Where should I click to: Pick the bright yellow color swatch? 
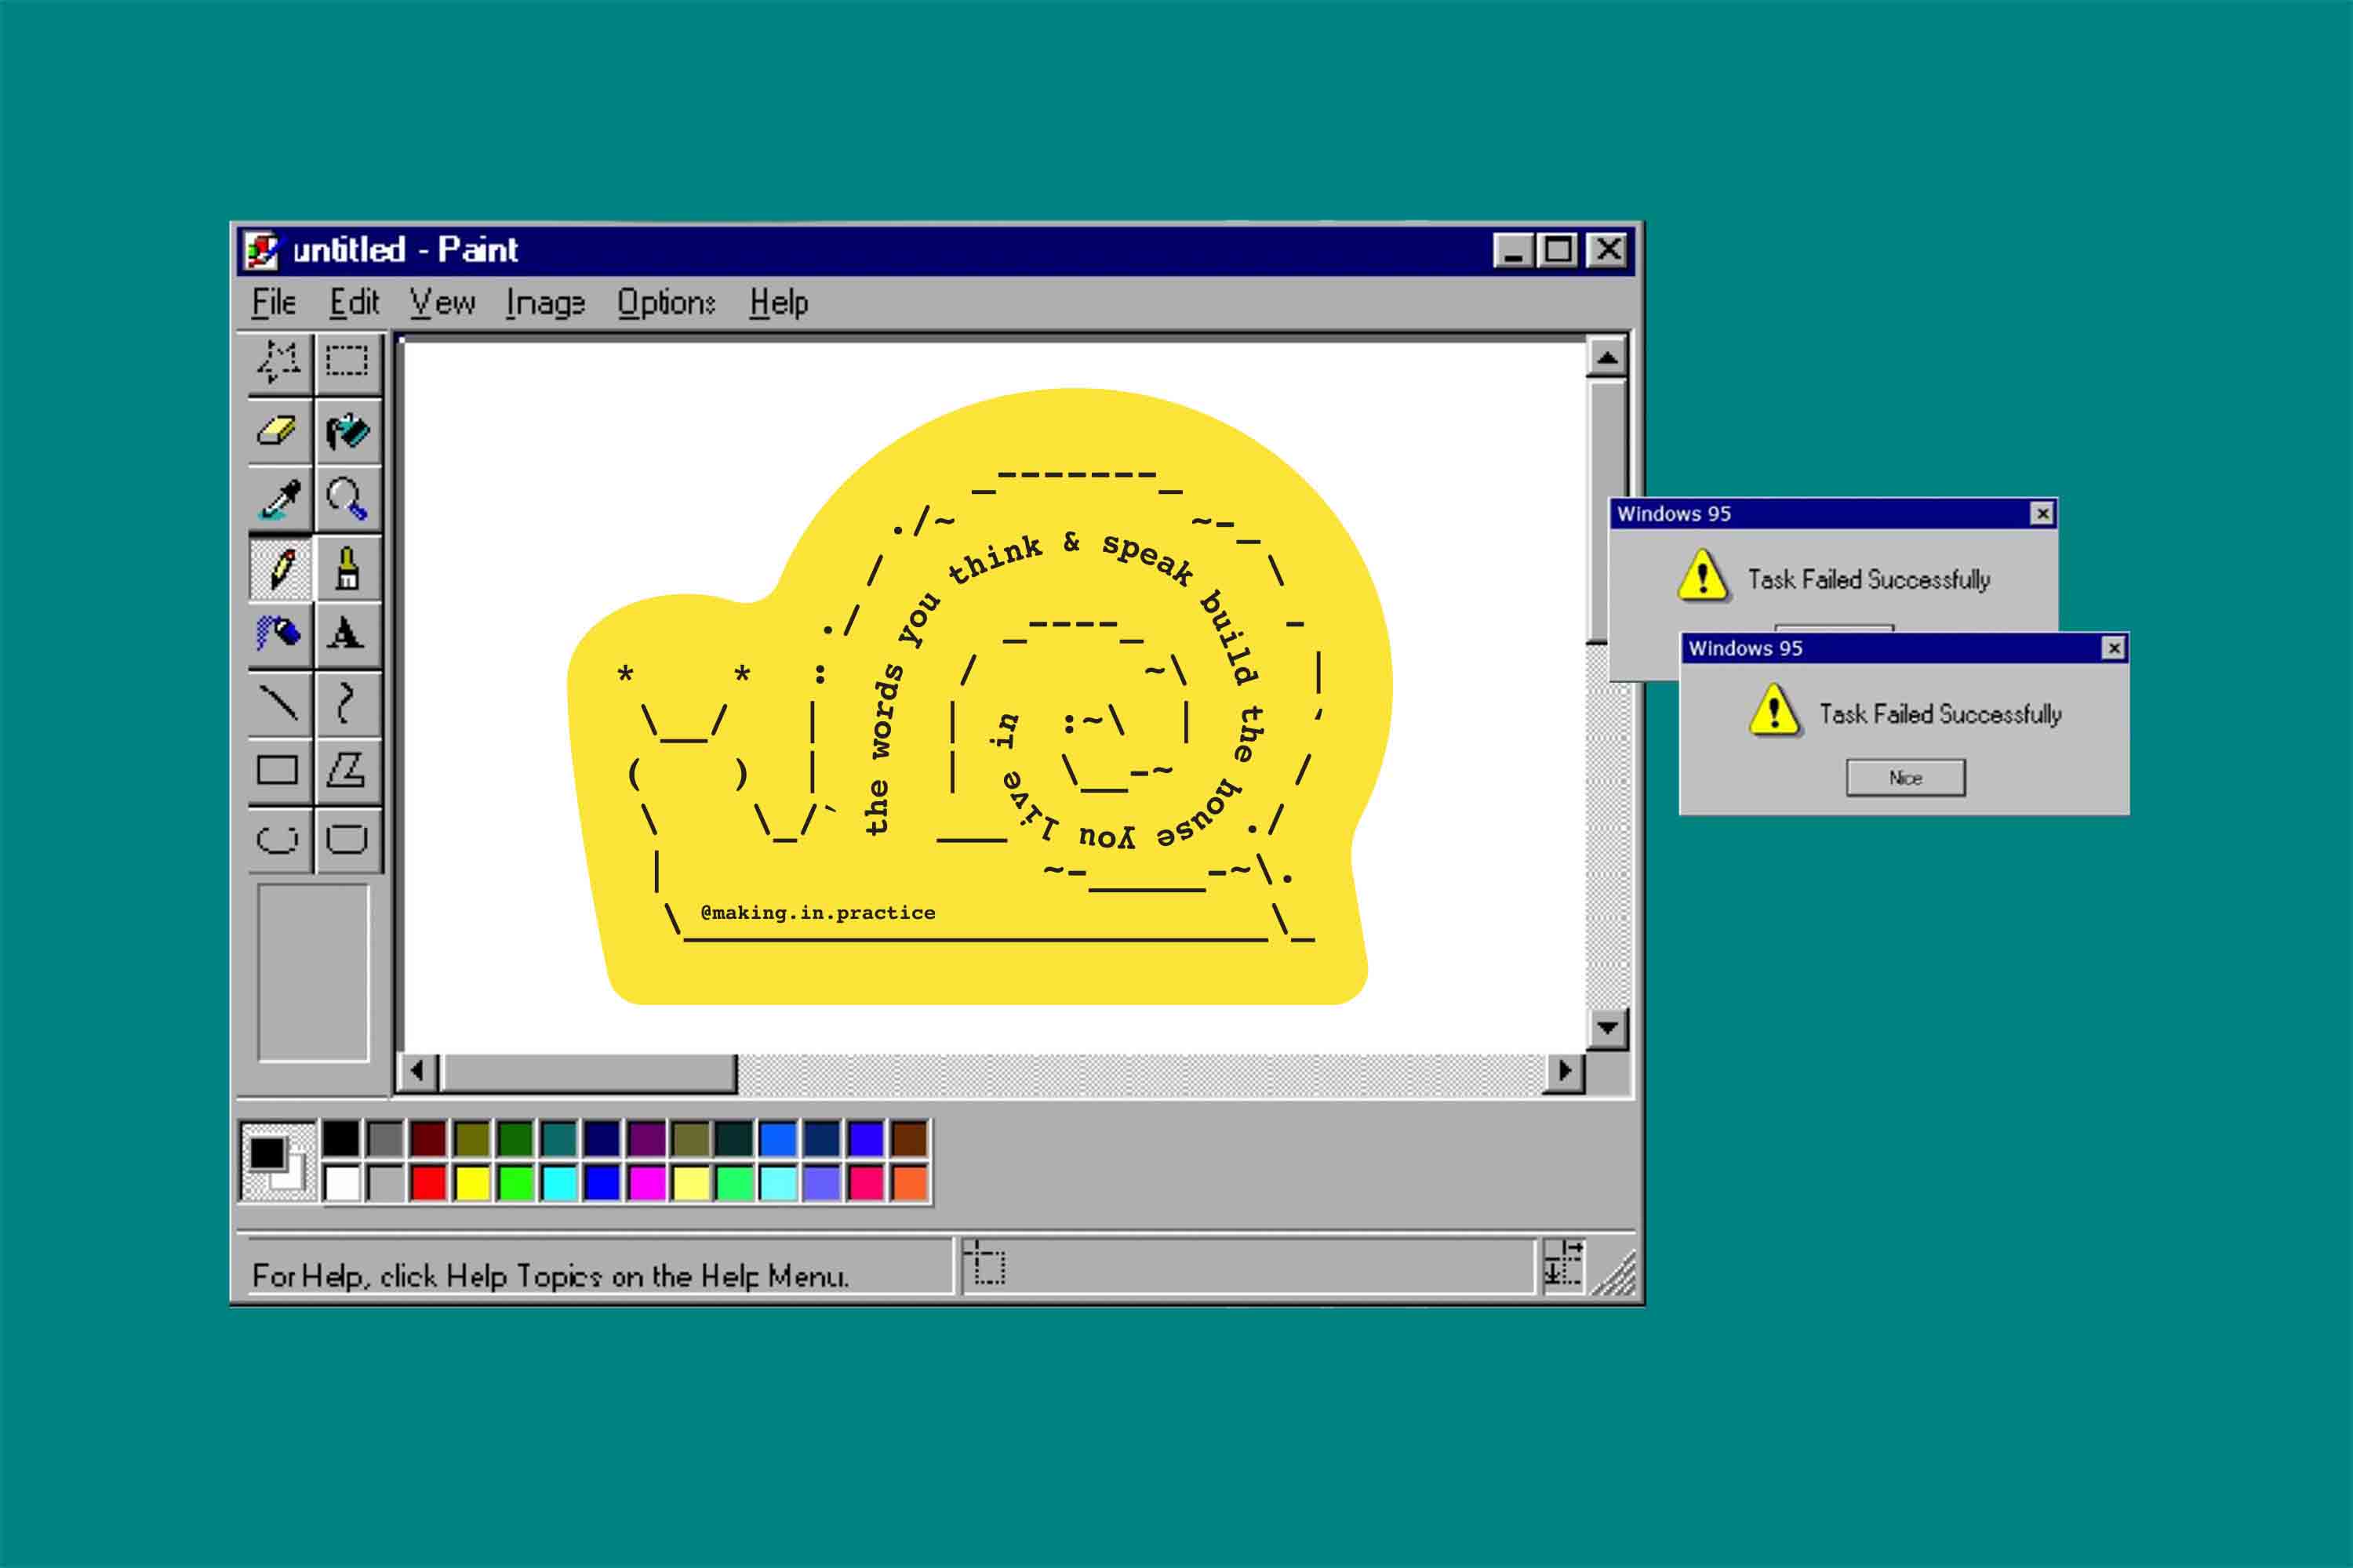tap(472, 1182)
